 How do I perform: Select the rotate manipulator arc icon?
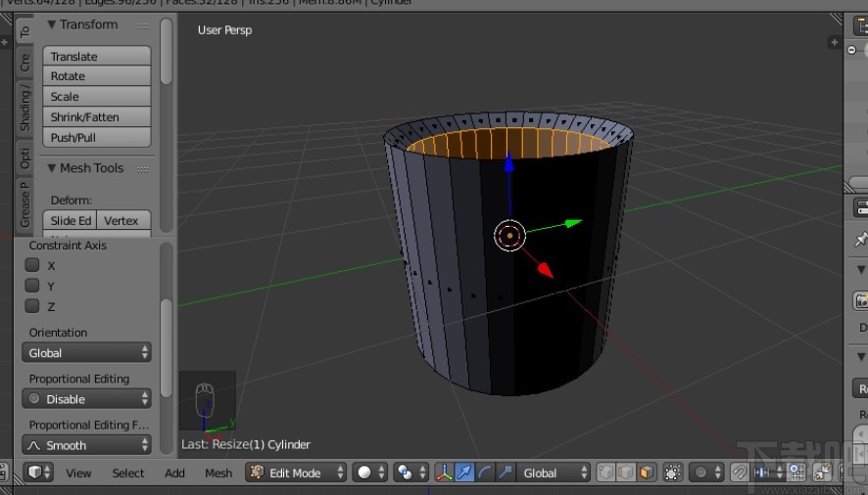pyautogui.click(x=484, y=472)
